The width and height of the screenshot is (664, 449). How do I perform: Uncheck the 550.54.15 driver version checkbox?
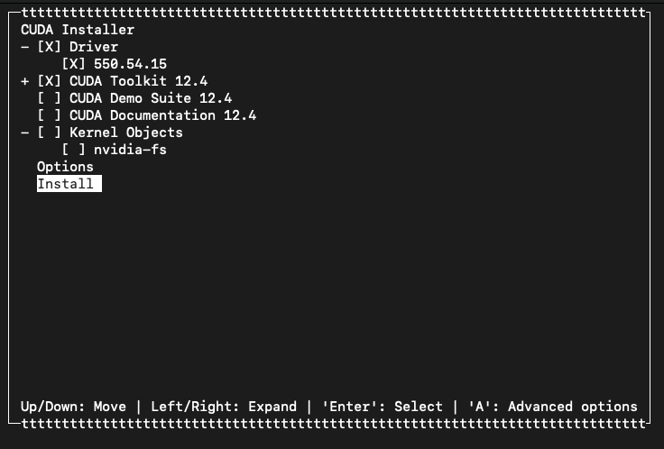pyautogui.click(x=74, y=64)
